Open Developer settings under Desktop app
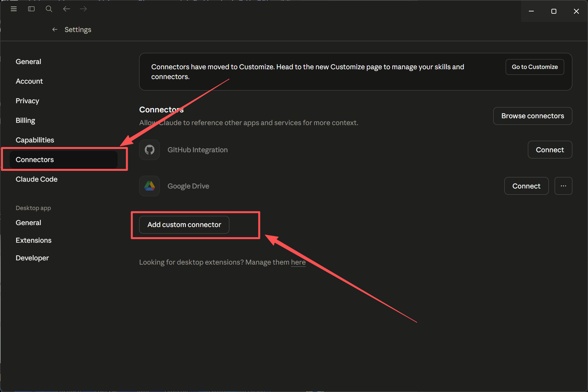 point(32,258)
